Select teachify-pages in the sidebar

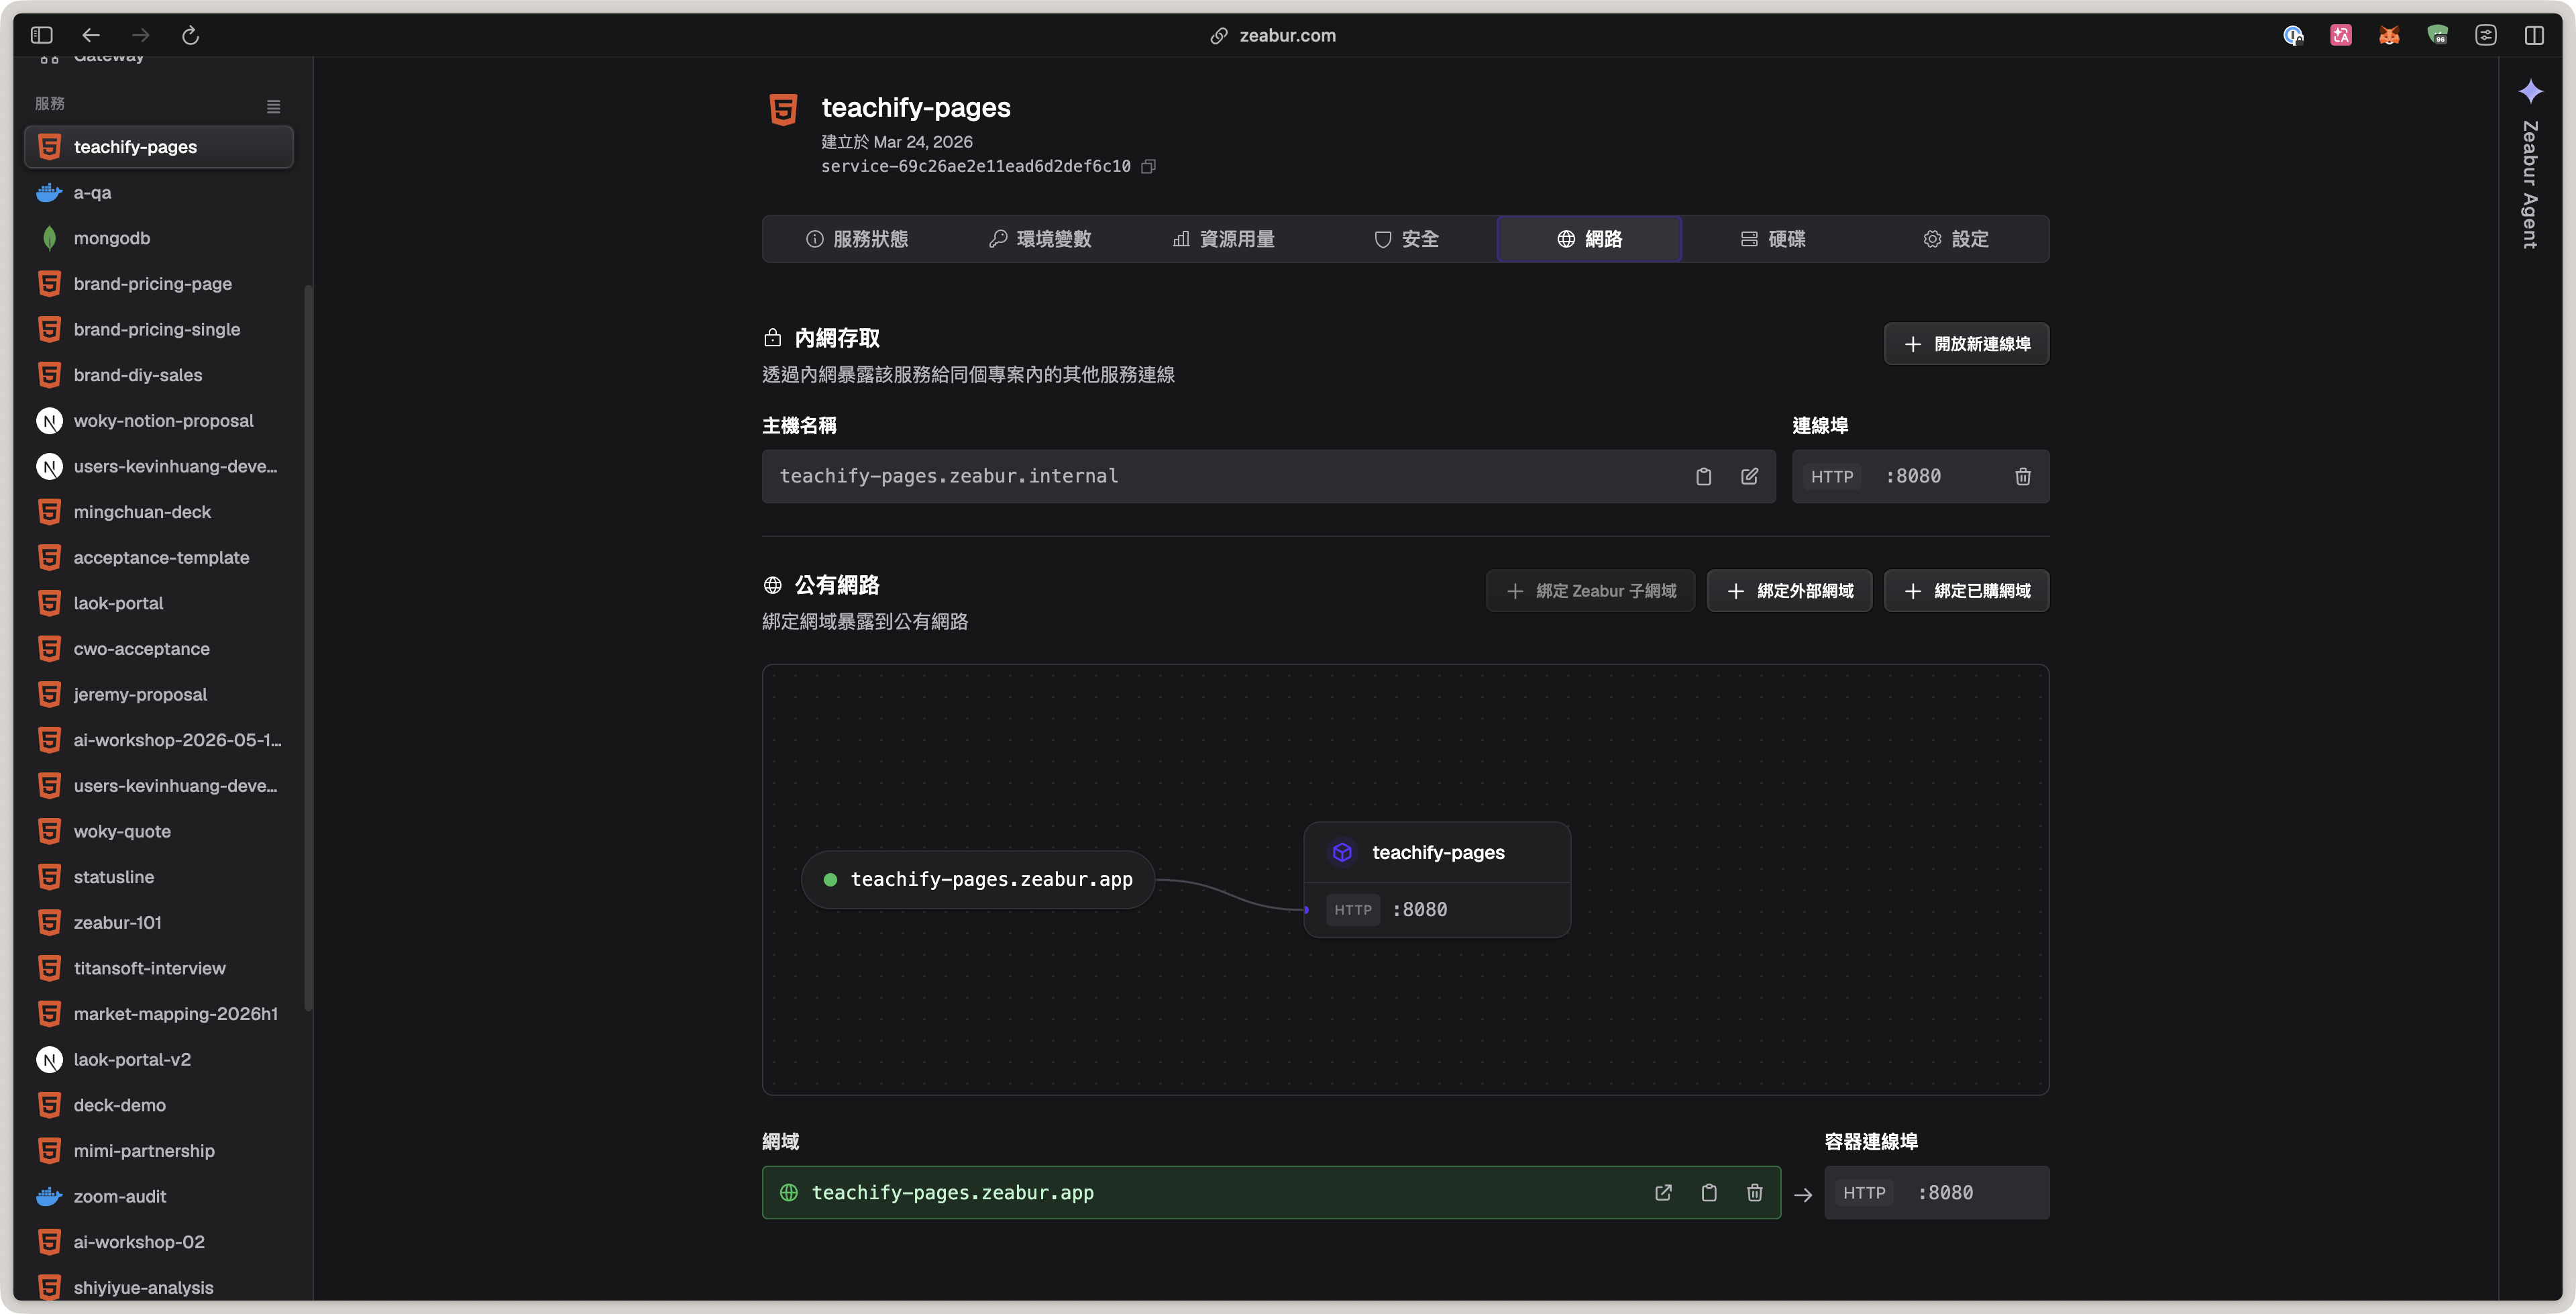click(x=159, y=146)
